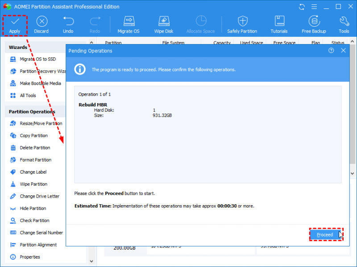Viewport: 357px width, 267px height.
Task: Click Delete Partition in sidebar
Action: click(30, 148)
